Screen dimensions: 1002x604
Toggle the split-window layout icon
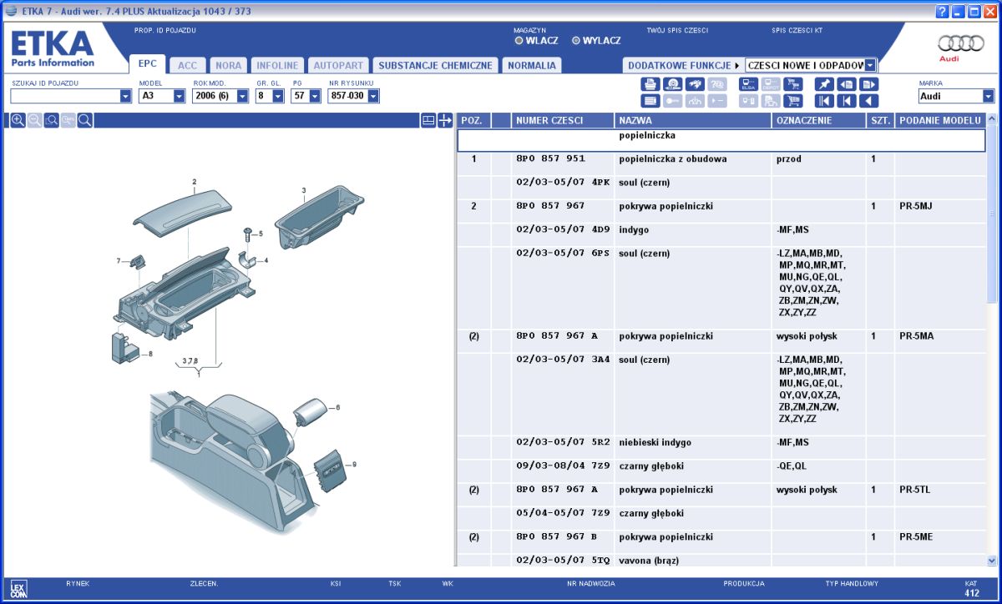428,120
